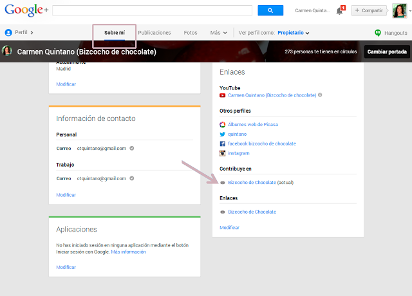Viewport: 412px width, 296px height.
Task: Click the Compartir button
Action: pos(369,10)
